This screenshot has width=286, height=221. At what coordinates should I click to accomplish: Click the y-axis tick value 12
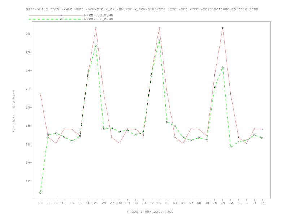(27, 181)
